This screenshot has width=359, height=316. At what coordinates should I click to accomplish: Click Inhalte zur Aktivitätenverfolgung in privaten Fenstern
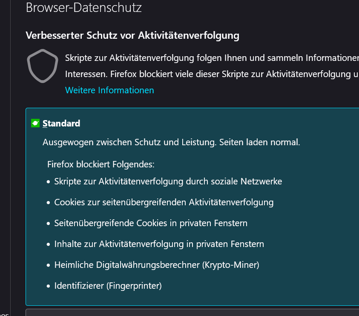[x=159, y=244]
